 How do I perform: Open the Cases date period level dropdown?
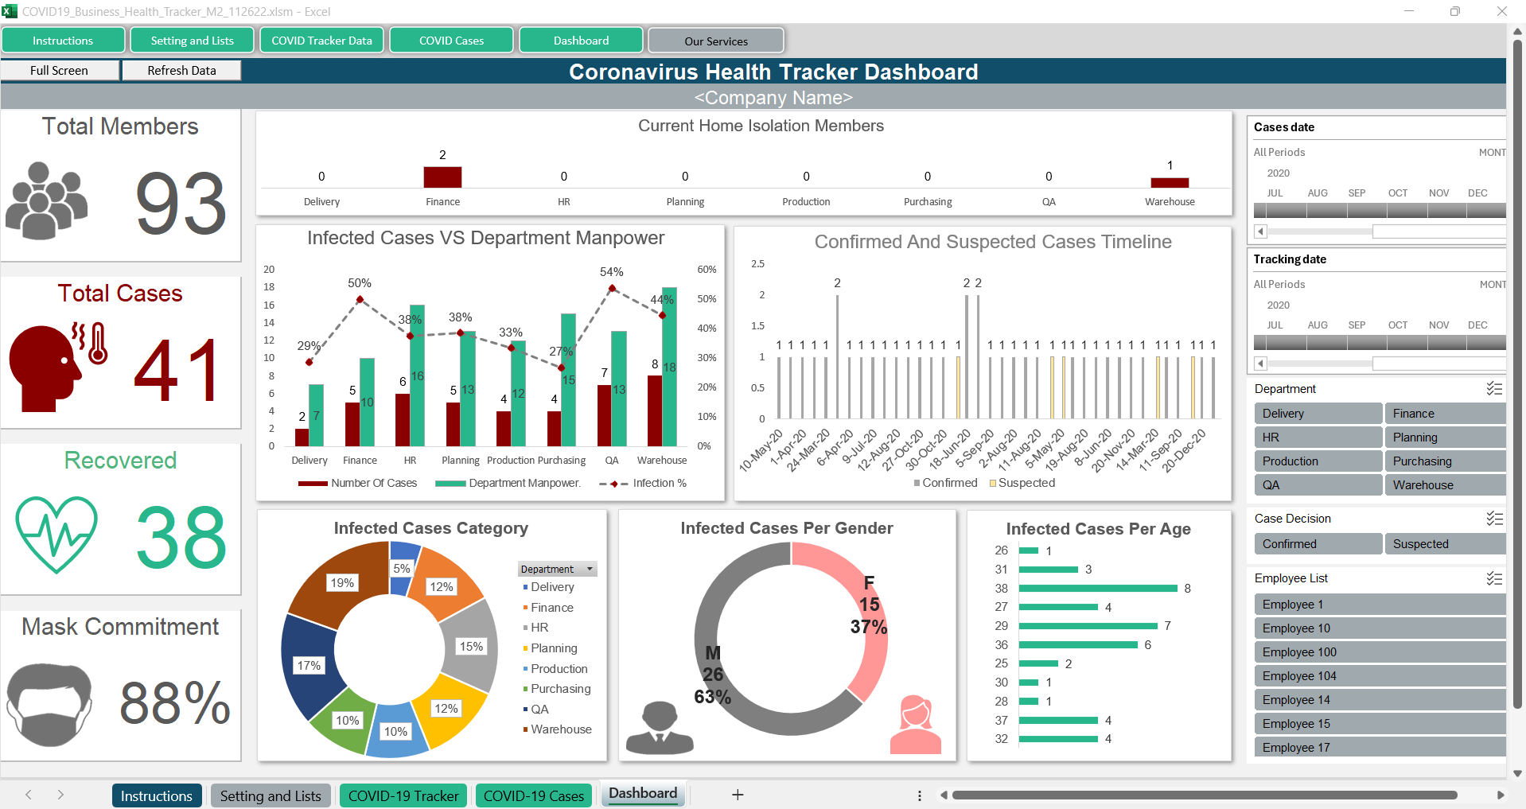(x=1491, y=153)
